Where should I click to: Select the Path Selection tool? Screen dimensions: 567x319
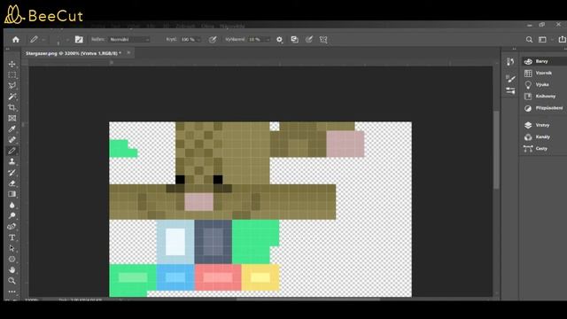point(12,248)
